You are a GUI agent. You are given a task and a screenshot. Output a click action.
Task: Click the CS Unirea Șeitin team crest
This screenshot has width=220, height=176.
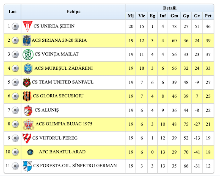pyautogui.click(x=27, y=27)
